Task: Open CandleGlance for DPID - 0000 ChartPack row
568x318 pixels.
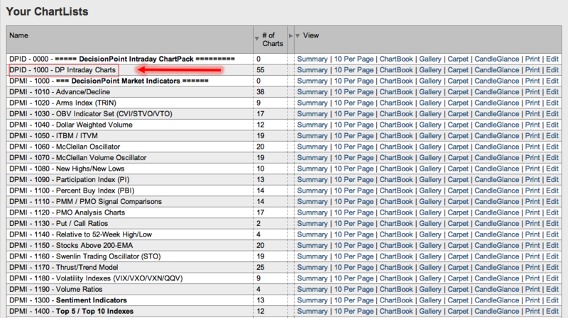Action: pyautogui.click(x=496, y=59)
